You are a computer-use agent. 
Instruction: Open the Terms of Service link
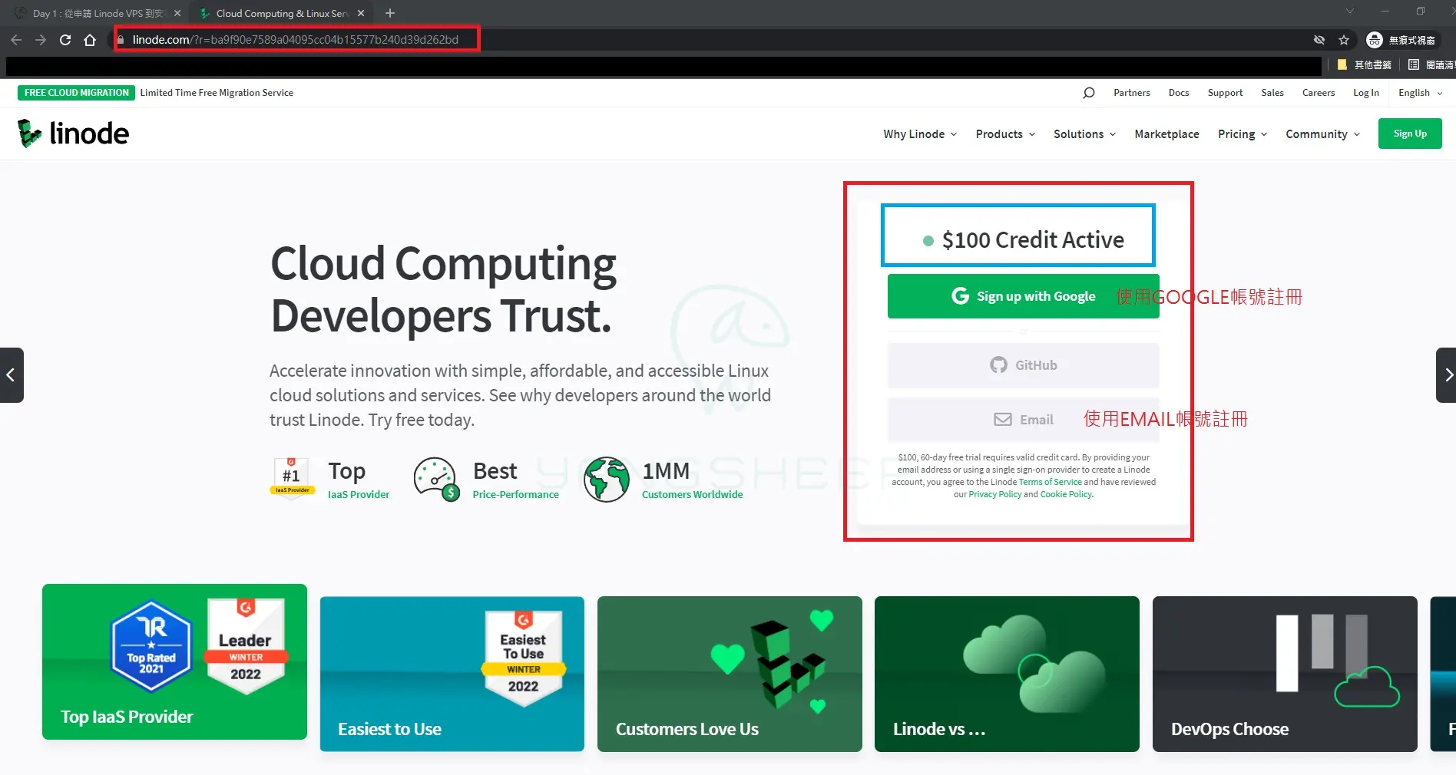[x=1050, y=482]
